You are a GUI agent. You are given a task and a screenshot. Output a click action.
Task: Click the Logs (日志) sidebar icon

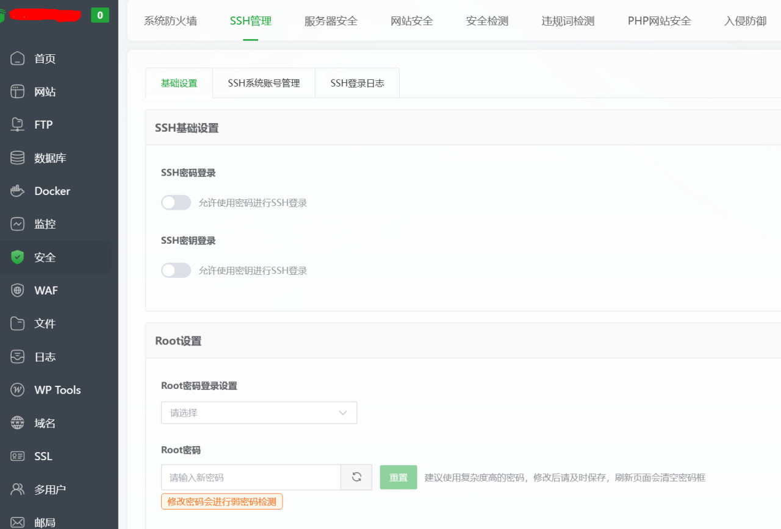18,357
